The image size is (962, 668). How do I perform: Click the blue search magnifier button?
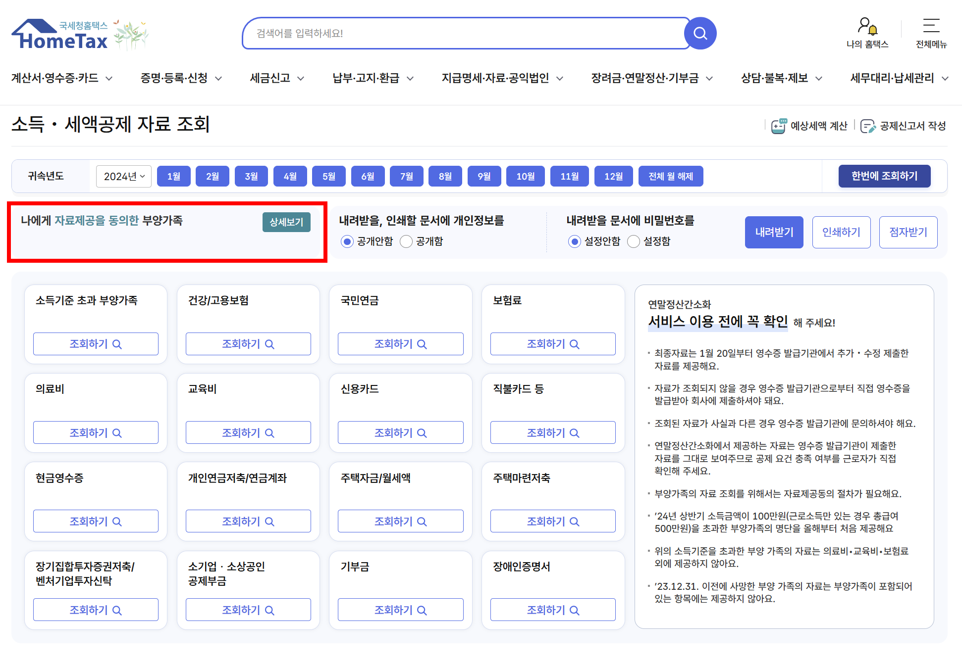click(x=700, y=33)
